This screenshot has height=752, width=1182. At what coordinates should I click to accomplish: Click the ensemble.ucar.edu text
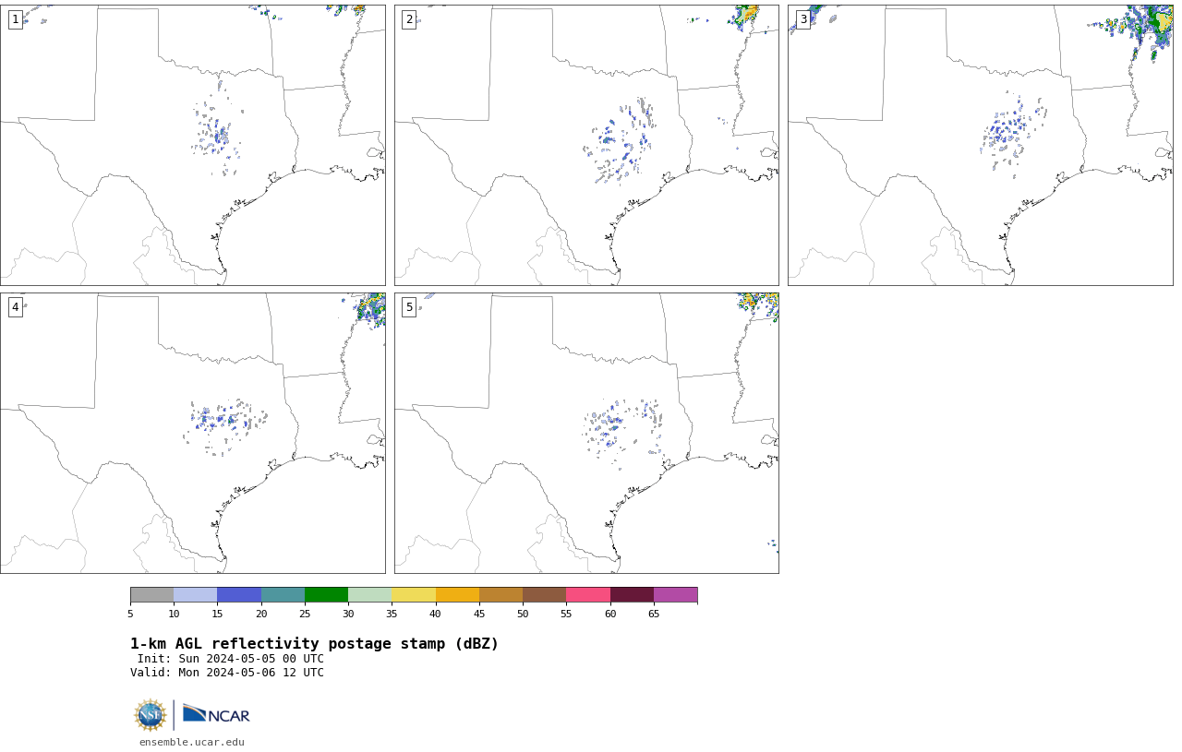pos(192,742)
